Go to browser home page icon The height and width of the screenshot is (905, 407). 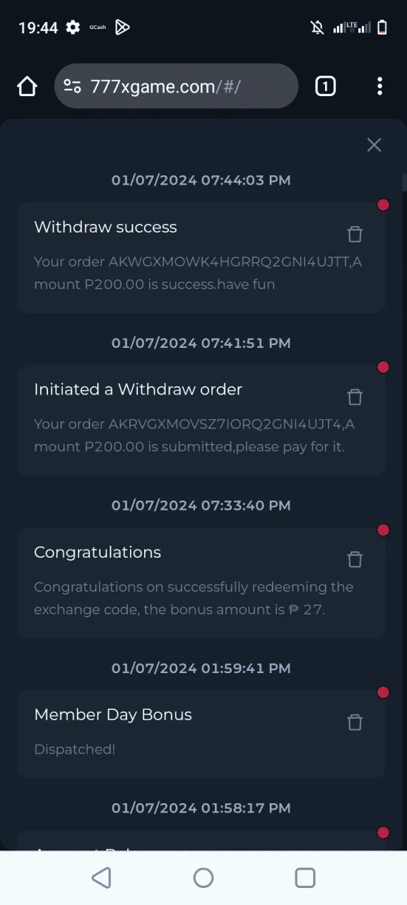(27, 86)
